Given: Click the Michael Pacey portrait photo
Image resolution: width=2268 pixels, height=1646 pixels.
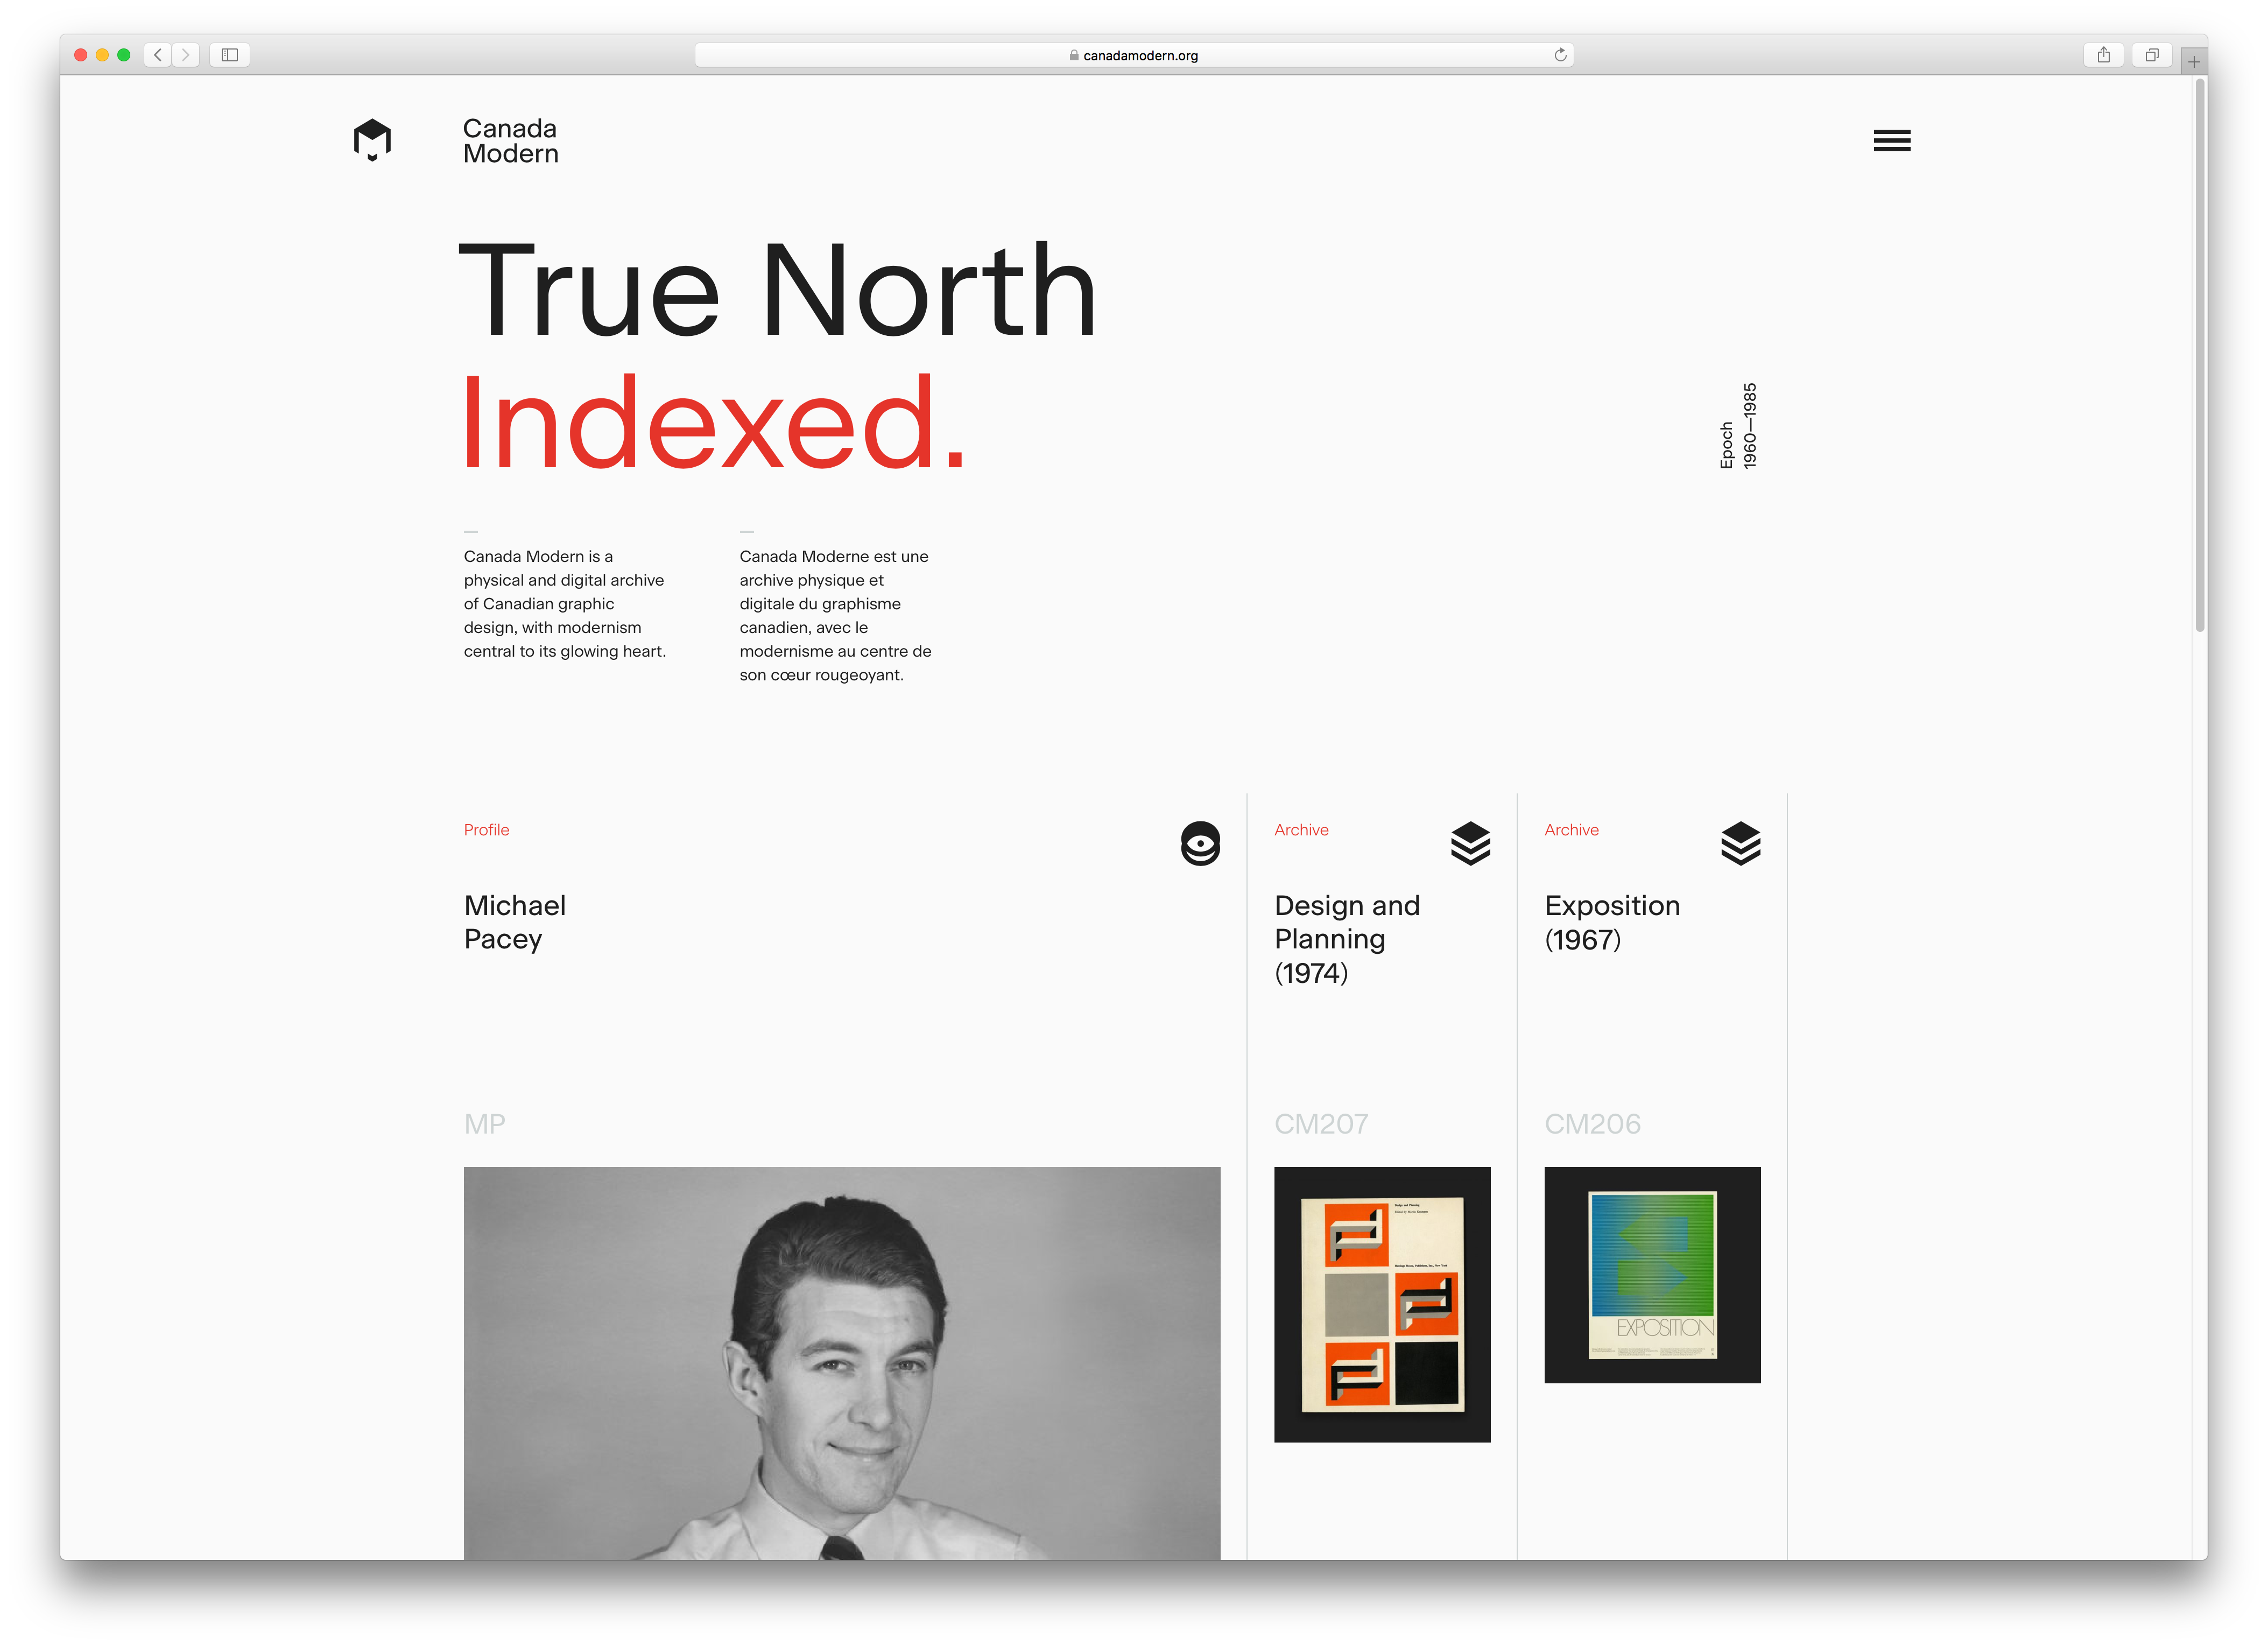Looking at the screenshot, I should [841, 1362].
